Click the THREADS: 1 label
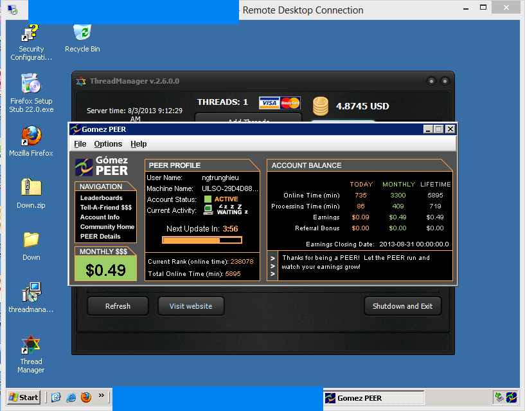The image size is (525, 411). [x=222, y=102]
